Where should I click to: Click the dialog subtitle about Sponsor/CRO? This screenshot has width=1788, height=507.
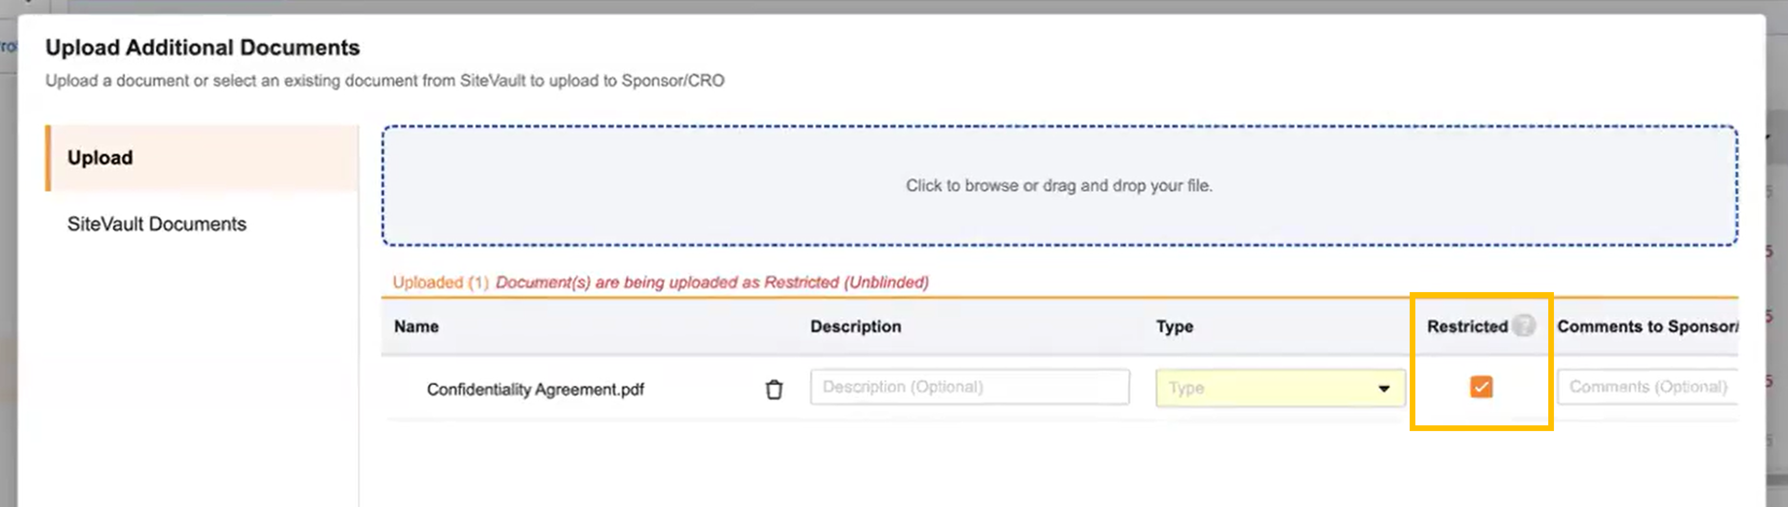tap(384, 81)
